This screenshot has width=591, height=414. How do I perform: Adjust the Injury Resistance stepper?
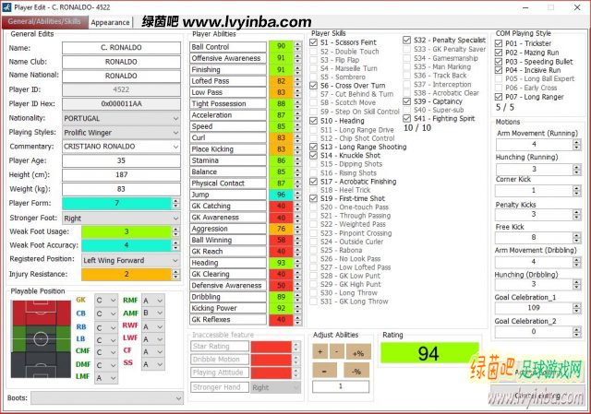coord(175,275)
